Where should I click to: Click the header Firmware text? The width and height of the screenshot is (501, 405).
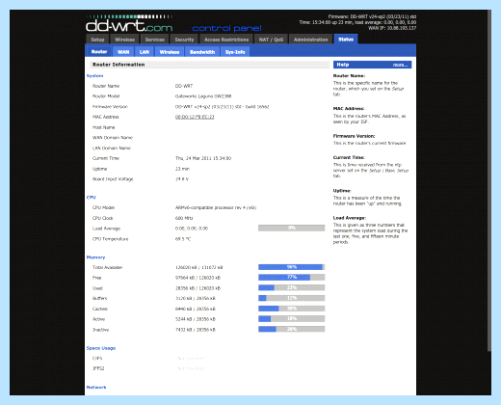pyautogui.click(x=372, y=16)
